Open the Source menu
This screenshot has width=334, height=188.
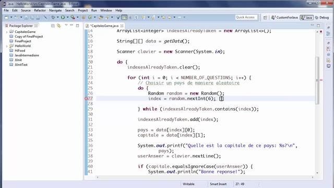(x=26, y=10)
